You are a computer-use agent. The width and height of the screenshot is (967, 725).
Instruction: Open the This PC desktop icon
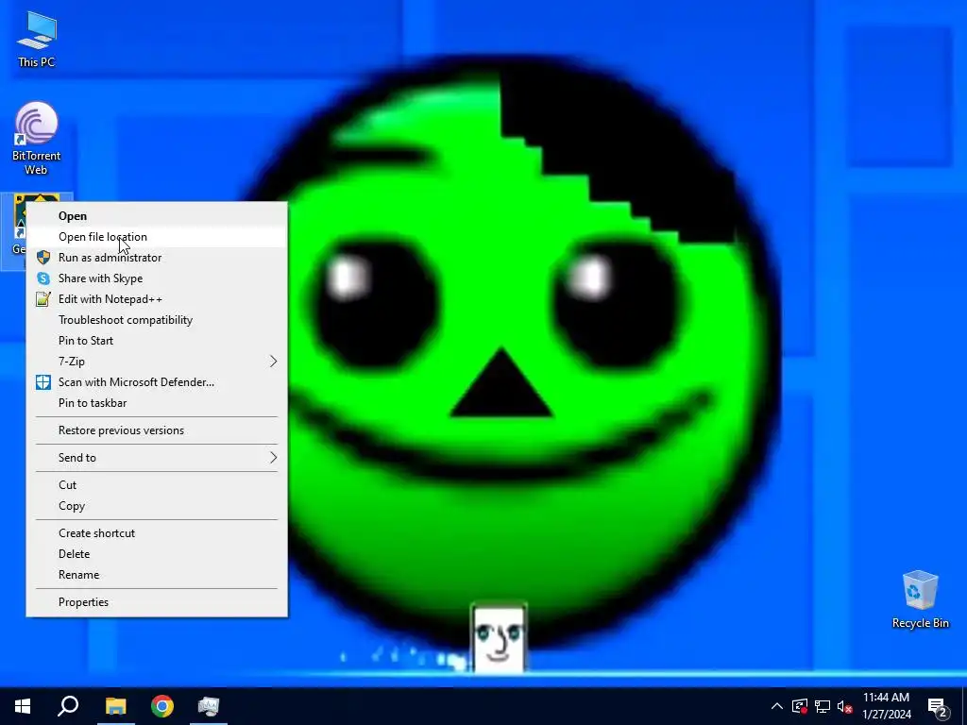pyautogui.click(x=37, y=38)
